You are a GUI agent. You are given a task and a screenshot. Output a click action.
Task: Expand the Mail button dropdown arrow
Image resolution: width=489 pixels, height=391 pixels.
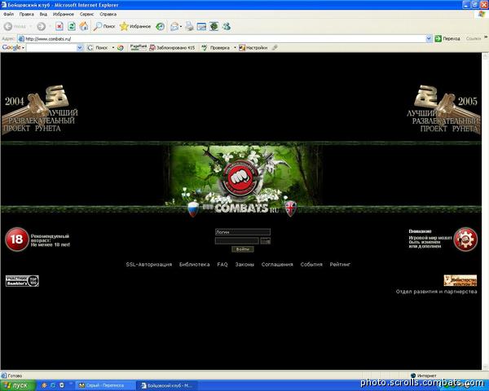(181, 27)
